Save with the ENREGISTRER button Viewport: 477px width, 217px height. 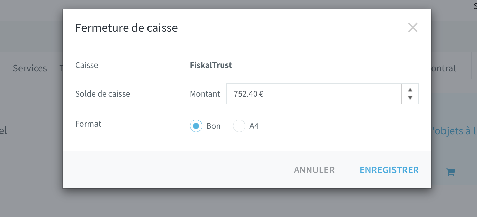click(389, 170)
